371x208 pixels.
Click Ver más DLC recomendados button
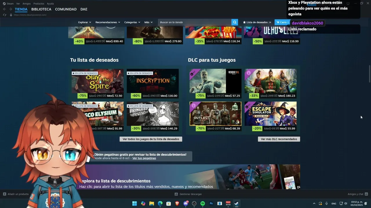(x=279, y=139)
